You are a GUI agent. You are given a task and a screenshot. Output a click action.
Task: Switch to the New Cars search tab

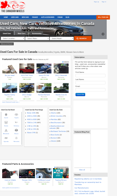click(22, 33)
